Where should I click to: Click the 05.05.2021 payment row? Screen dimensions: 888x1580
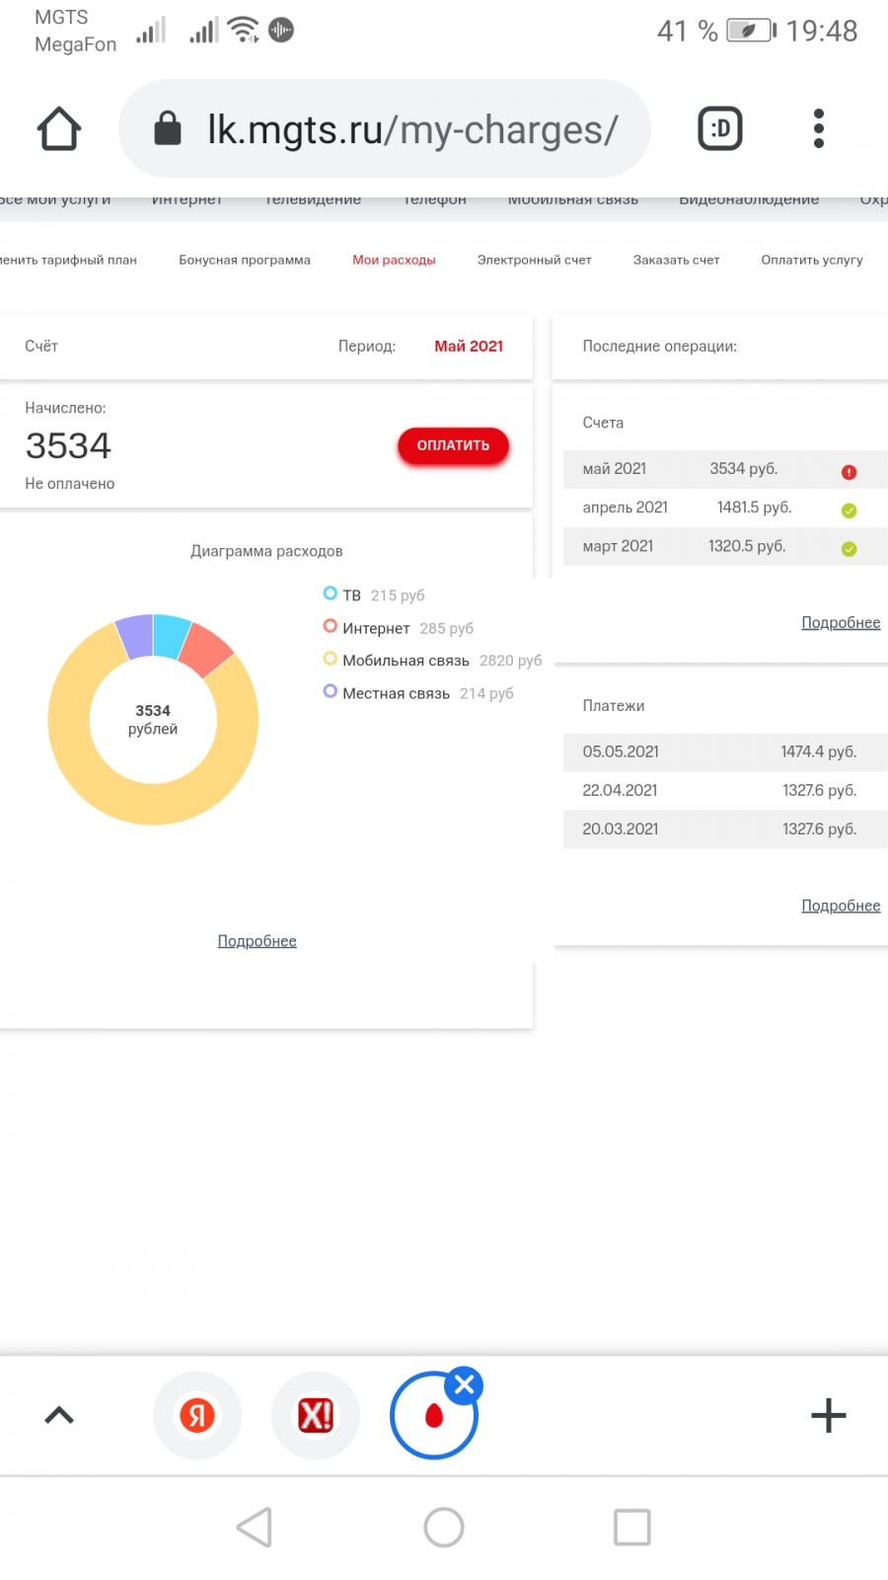[725, 751]
